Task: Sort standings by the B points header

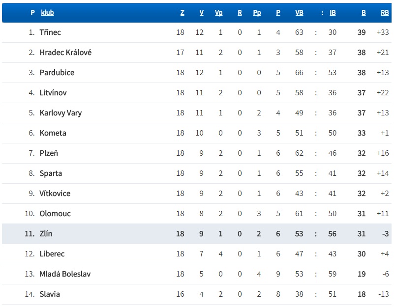Action: (364, 13)
